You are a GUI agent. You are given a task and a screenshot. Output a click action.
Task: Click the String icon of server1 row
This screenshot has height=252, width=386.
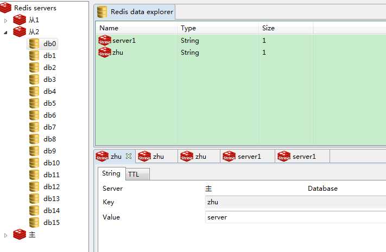(x=105, y=40)
